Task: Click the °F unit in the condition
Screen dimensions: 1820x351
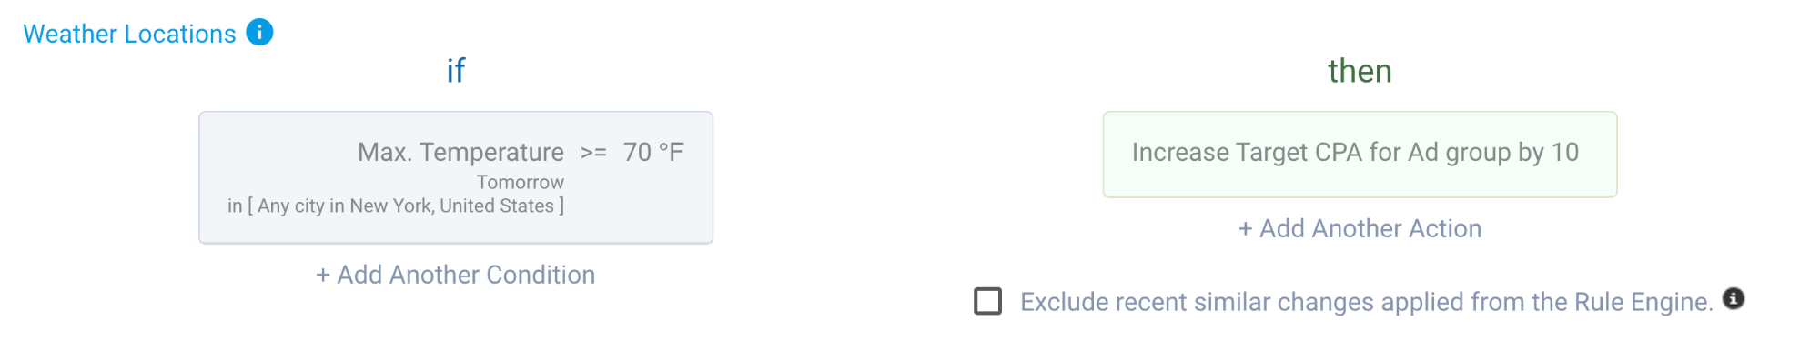Action: (x=672, y=152)
